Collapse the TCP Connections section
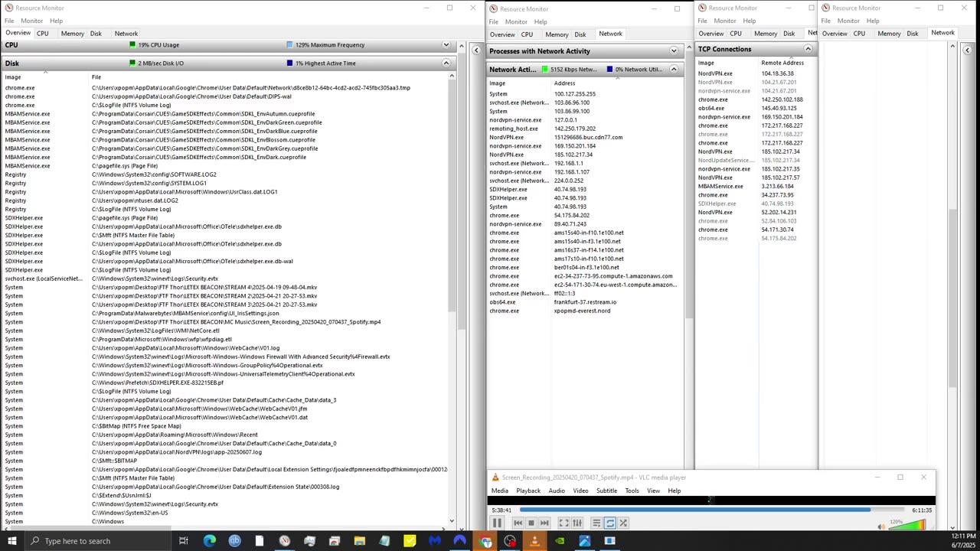Image resolution: width=980 pixels, height=551 pixels. tap(808, 49)
